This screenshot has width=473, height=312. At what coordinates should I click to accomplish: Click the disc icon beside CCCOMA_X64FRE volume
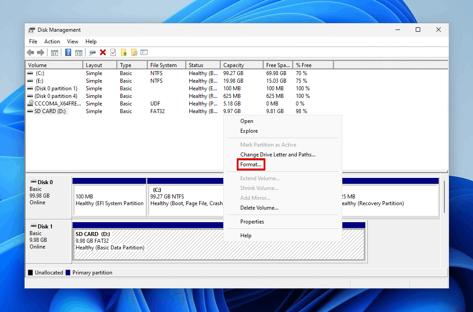(x=30, y=103)
